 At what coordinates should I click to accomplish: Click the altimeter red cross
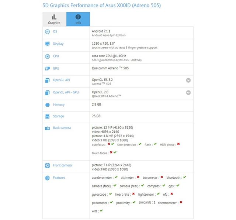click(x=138, y=177)
